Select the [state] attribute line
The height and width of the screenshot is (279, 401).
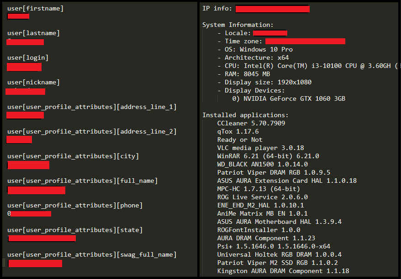coord(75,230)
